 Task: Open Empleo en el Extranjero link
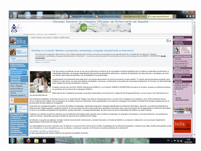(182, 73)
